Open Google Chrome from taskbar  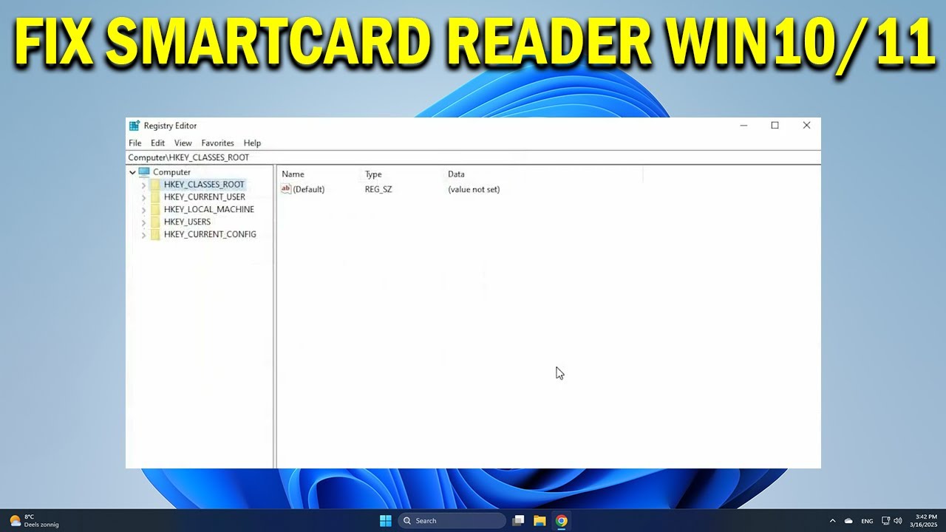tap(561, 521)
